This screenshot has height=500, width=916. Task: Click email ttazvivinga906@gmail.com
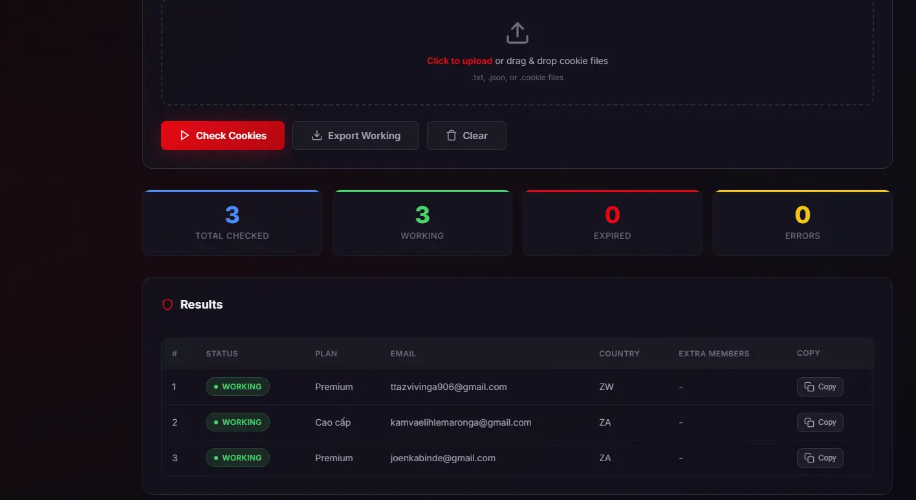click(x=448, y=387)
